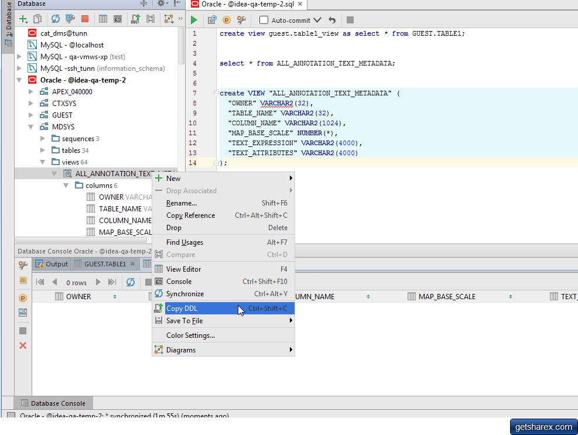Image resolution: width=578 pixels, height=435 pixels.
Task: Click the compare icon in Database toolbar
Action: (151, 19)
